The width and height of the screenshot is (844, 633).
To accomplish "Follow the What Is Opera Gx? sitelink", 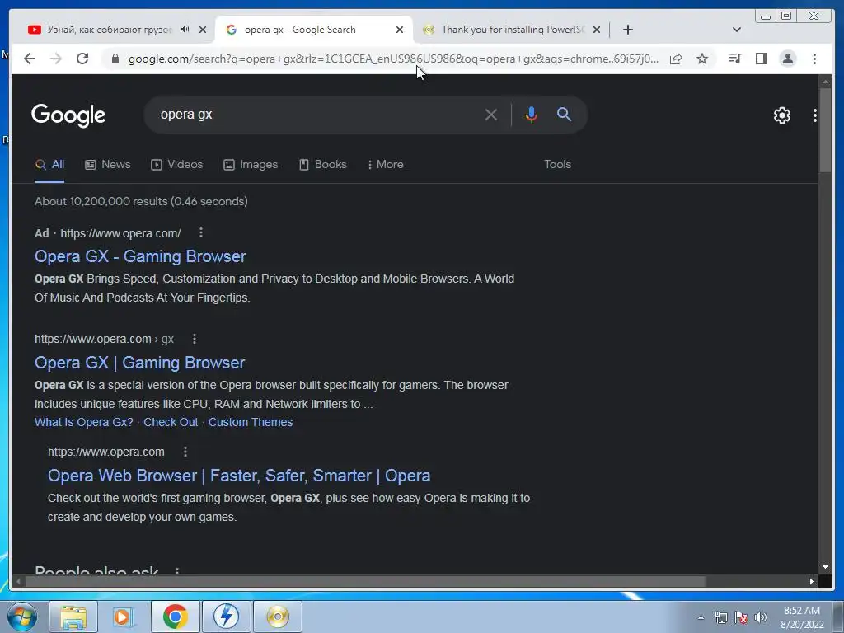I will pos(84,422).
